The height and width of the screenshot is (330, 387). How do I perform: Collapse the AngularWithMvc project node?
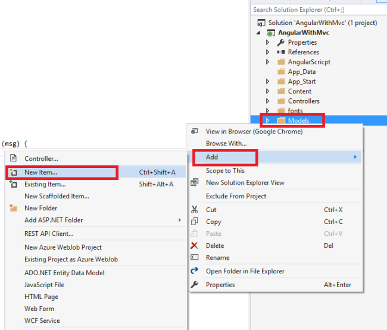point(258,33)
